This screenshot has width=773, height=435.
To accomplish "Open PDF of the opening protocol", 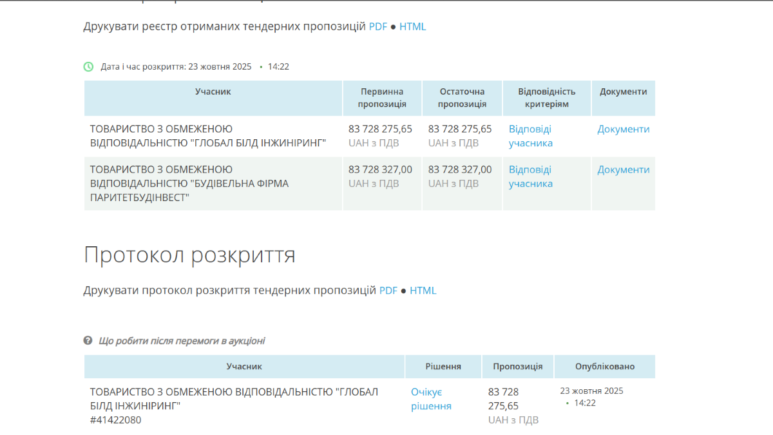I will pyautogui.click(x=388, y=290).
